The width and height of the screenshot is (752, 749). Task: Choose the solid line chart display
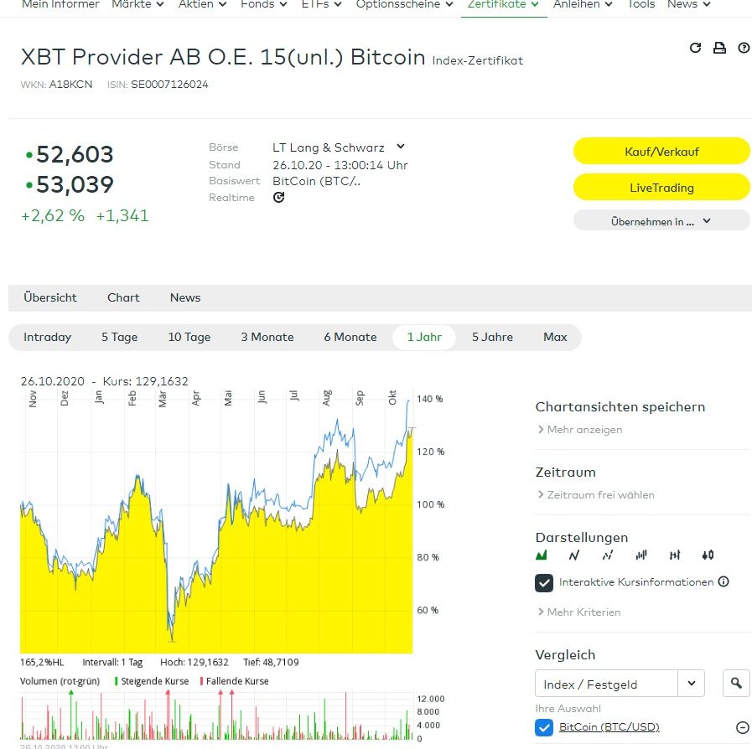point(574,555)
